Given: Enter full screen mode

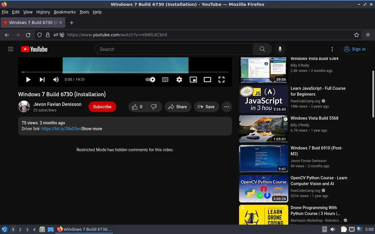Looking at the screenshot, I should click(221, 80).
